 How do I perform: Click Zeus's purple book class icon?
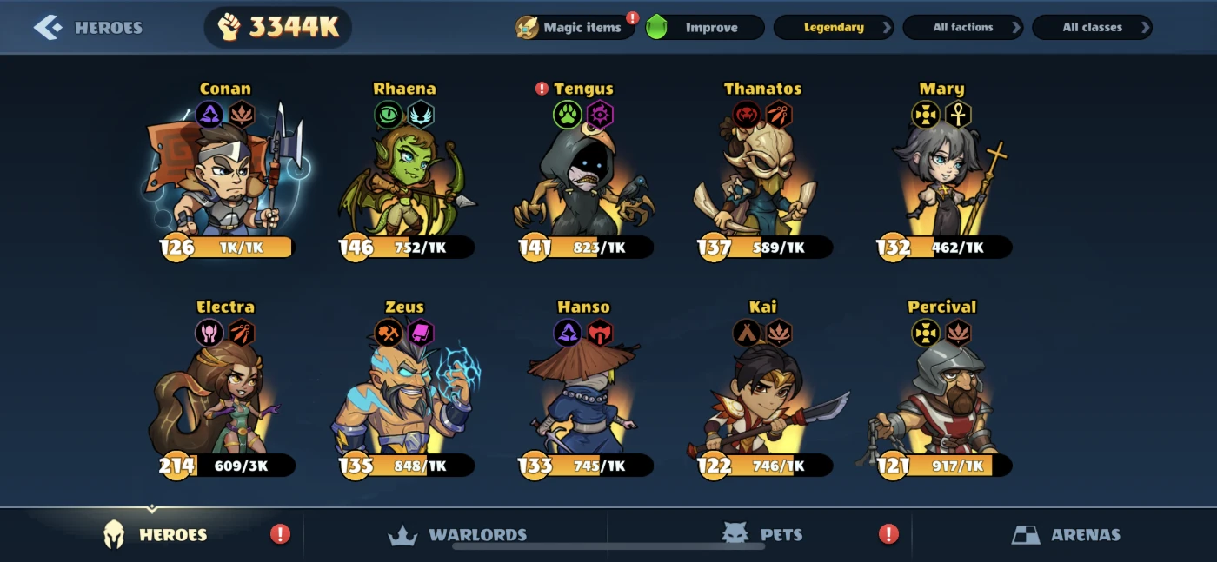pyautogui.click(x=421, y=333)
